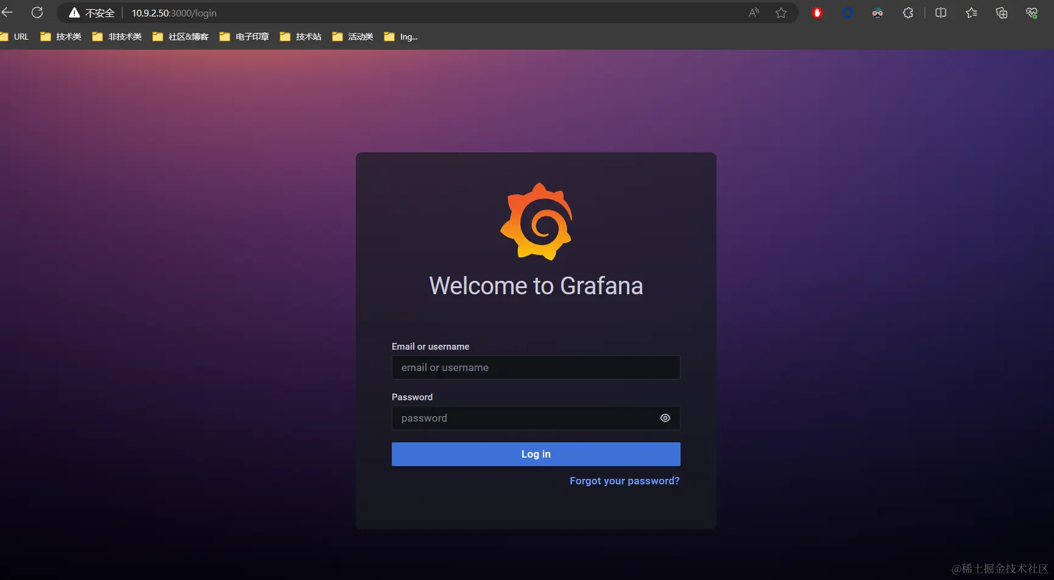Click the Log in button

point(536,454)
